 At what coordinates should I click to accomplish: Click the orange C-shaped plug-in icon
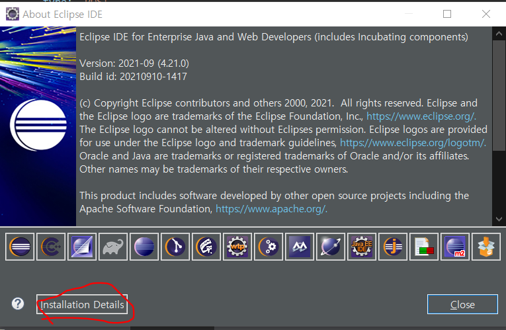(51, 247)
